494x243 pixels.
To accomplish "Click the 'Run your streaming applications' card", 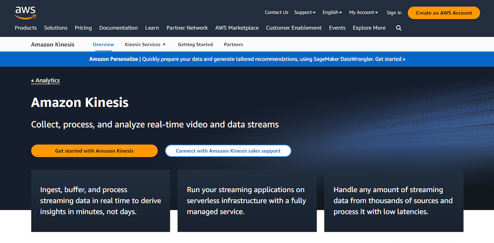I will pyautogui.click(x=247, y=201).
